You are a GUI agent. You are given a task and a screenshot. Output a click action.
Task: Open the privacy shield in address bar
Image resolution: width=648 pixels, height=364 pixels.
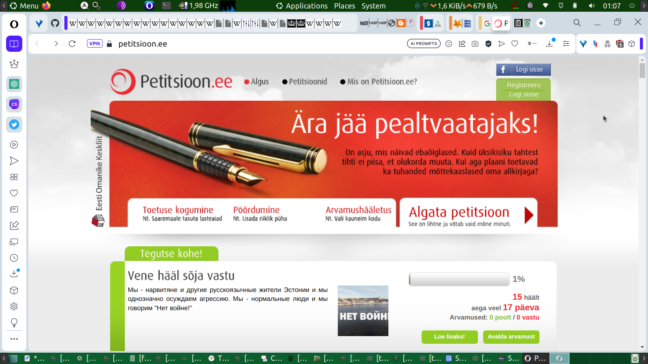(488, 44)
